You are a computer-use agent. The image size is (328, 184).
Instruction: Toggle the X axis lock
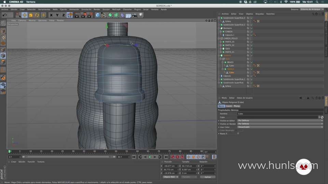point(51,15)
